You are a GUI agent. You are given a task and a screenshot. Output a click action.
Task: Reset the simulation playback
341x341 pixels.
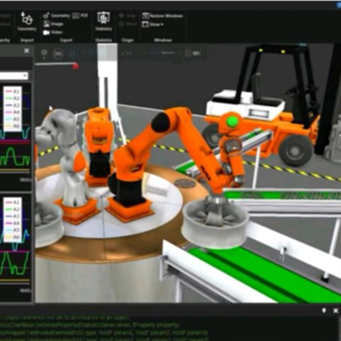click(x=58, y=54)
